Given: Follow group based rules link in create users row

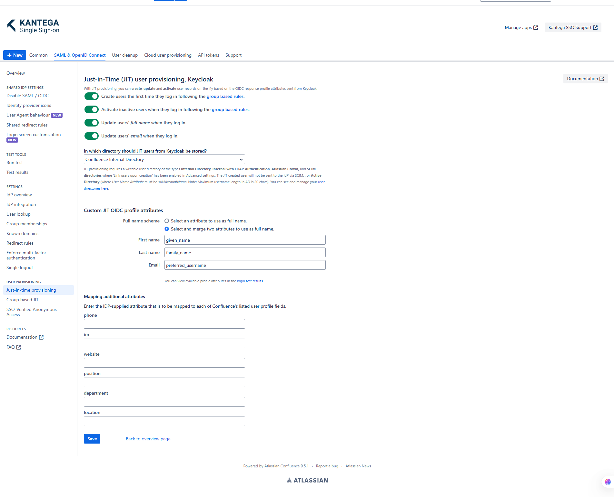Looking at the screenshot, I should 225,97.
